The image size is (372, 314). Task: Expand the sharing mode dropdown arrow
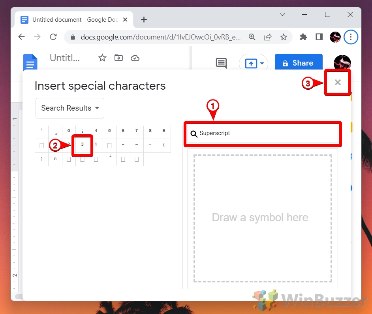coord(261,63)
